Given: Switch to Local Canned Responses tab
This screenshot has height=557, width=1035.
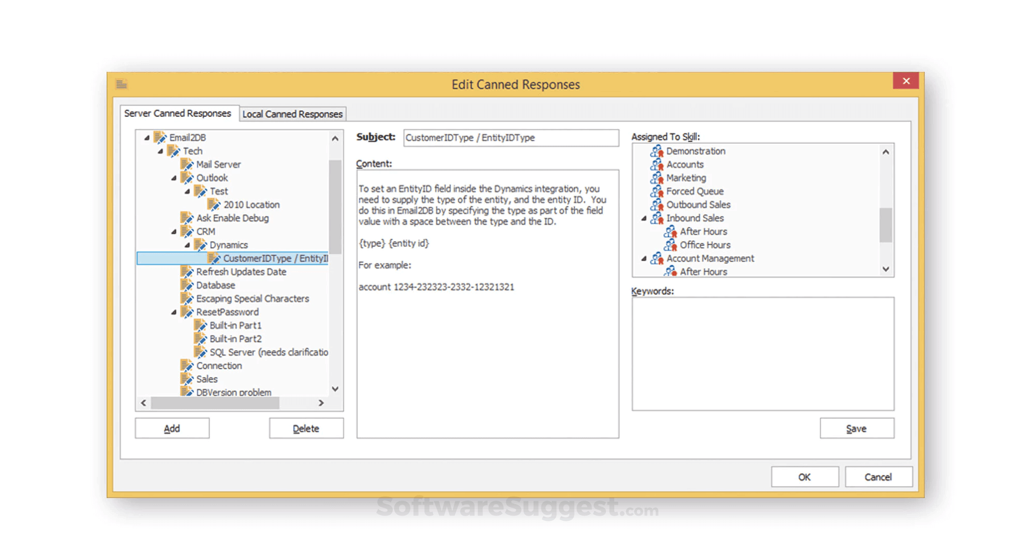Looking at the screenshot, I should [292, 114].
